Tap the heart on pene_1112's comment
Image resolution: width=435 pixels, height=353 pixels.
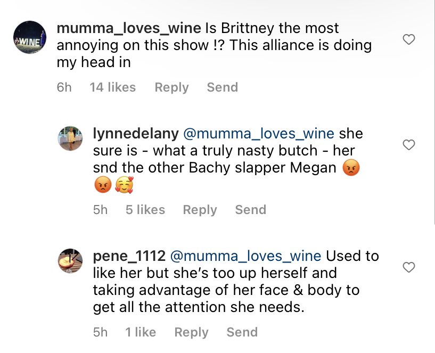[x=409, y=267]
